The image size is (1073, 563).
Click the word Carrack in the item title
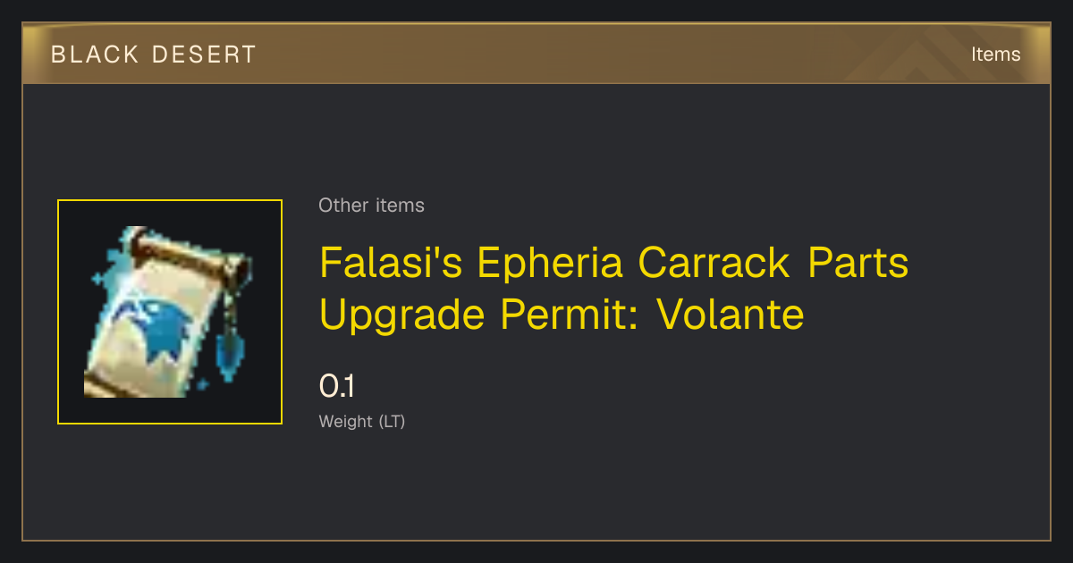pos(715,263)
